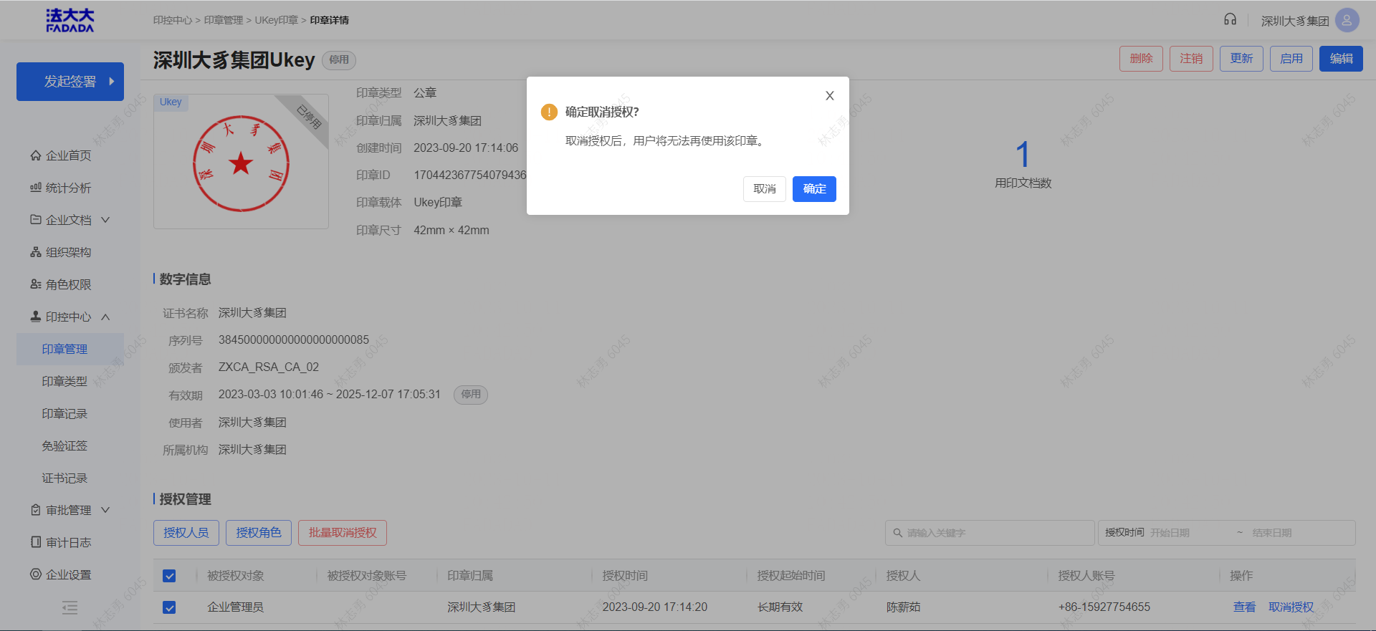Open 统计分析 in sidebar
The image size is (1376, 631).
click(x=69, y=188)
